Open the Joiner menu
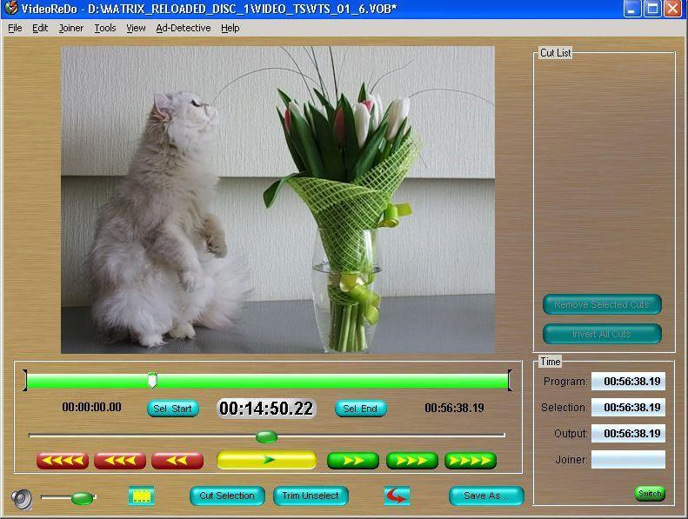 (71, 28)
